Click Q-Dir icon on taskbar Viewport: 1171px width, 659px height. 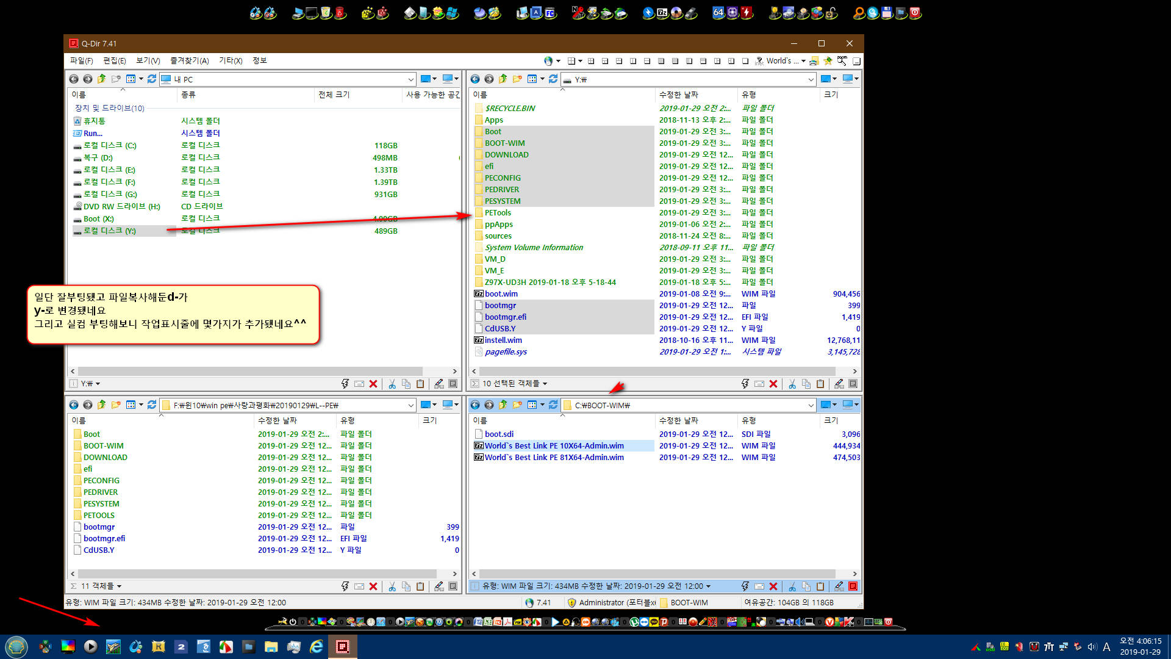(x=343, y=646)
